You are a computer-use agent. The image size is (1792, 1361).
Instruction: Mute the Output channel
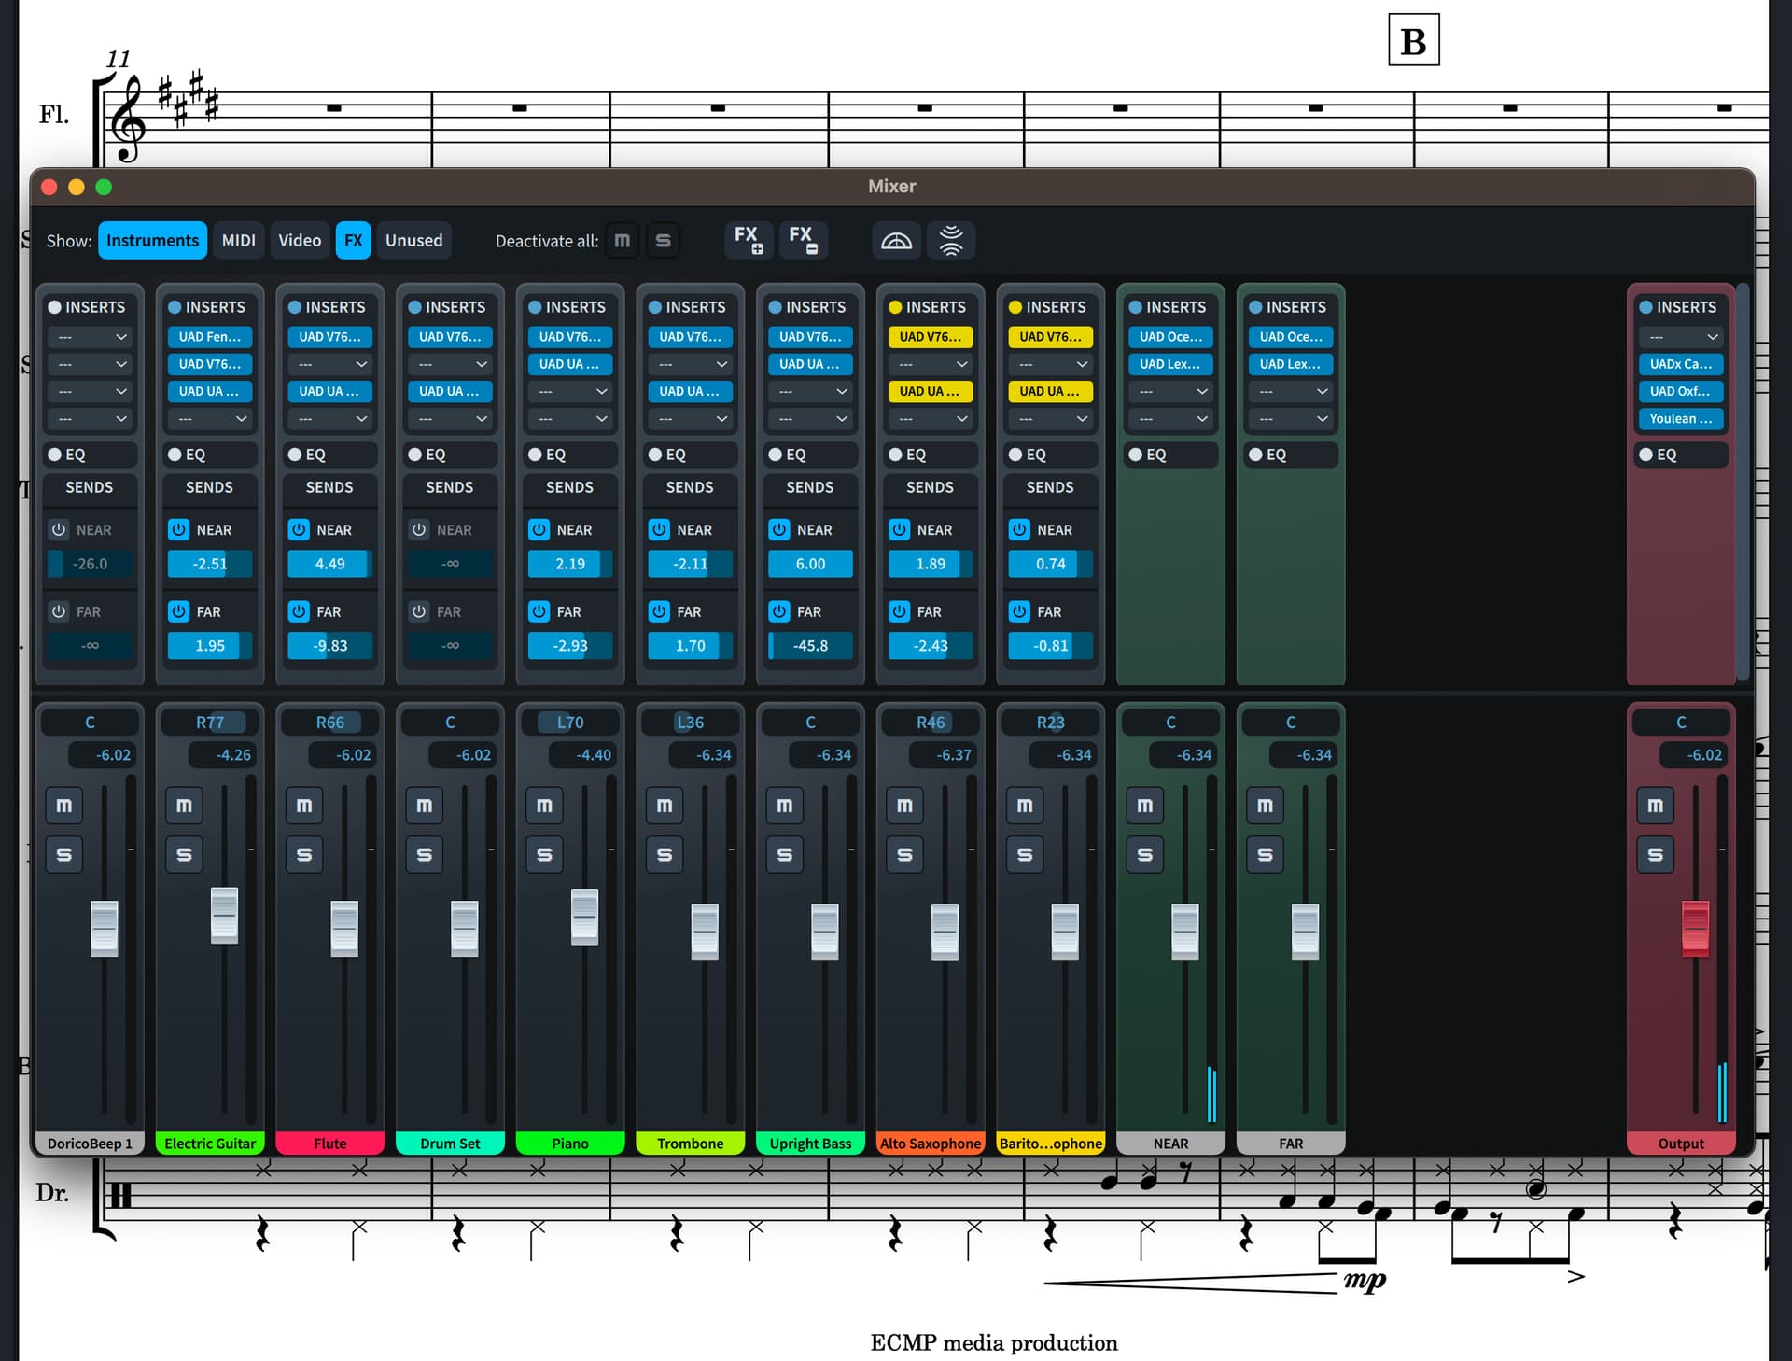coord(1655,806)
